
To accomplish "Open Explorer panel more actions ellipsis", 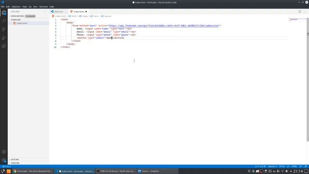I will click(45, 12).
